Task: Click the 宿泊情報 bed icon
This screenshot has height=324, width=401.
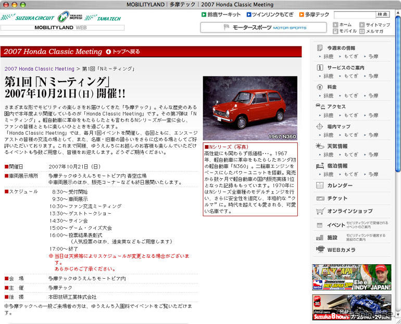Action: click(320, 166)
